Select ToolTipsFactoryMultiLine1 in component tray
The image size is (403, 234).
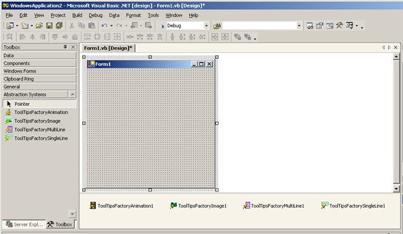[274, 206]
